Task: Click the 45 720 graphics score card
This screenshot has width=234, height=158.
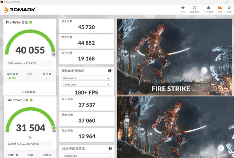Action: tap(86, 26)
